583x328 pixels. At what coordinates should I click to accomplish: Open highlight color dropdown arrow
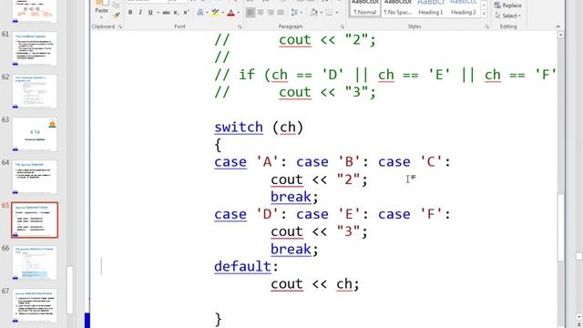click(222, 13)
